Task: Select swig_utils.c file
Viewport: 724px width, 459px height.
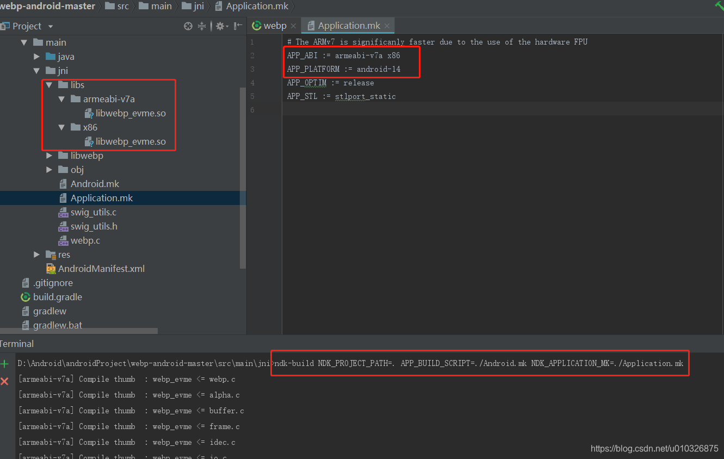Action: pyautogui.click(x=87, y=212)
